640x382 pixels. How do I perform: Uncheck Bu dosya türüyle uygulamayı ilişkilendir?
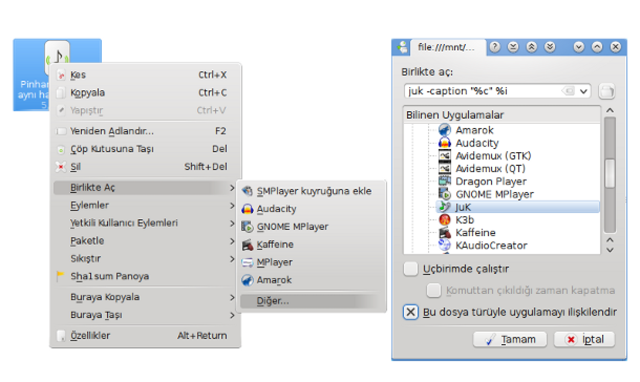411,312
